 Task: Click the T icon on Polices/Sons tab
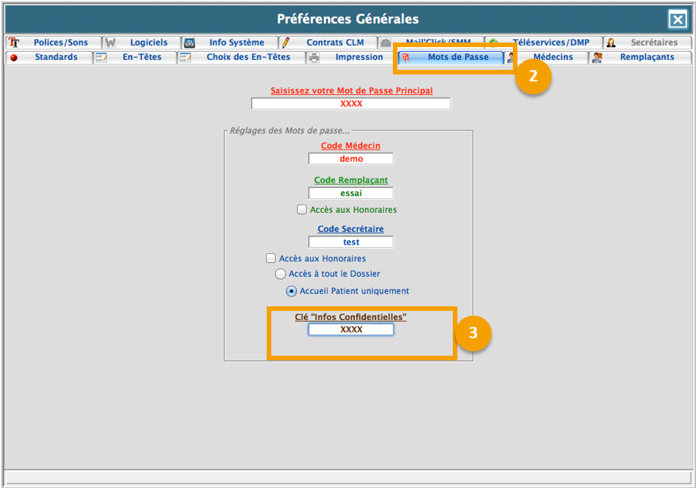click(14, 43)
